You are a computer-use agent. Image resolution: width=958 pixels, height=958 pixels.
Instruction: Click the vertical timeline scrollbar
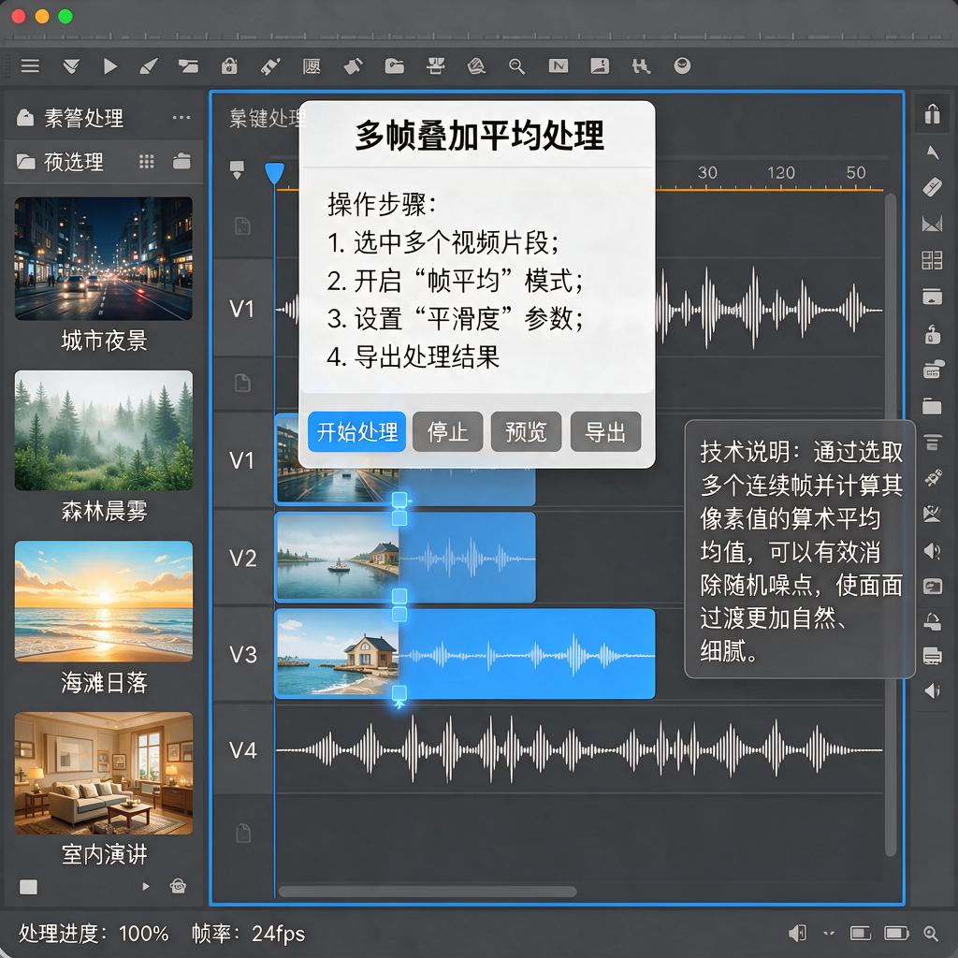coord(891,524)
